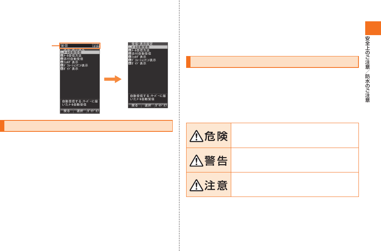The height and width of the screenshot is (251, 381).
Task: Click the clock in left phone status bar
Action: (96, 46)
